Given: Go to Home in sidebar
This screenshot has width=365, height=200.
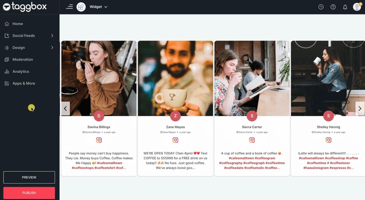Looking at the screenshot, I should point(18,24).
